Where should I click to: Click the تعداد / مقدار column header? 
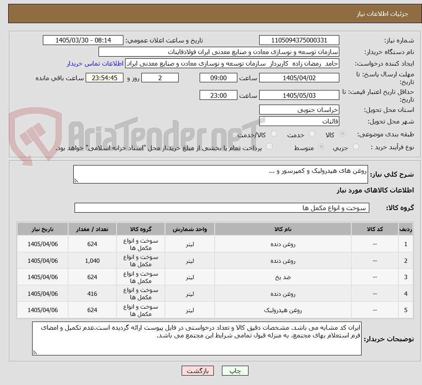coord(92,229)
